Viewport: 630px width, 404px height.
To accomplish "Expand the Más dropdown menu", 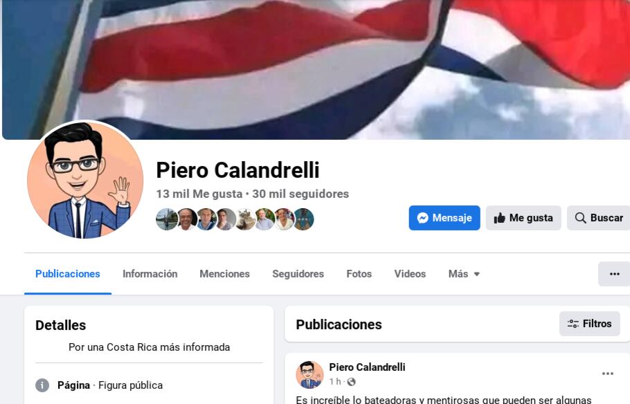I will pyautogui.click(x=464, y=274).
